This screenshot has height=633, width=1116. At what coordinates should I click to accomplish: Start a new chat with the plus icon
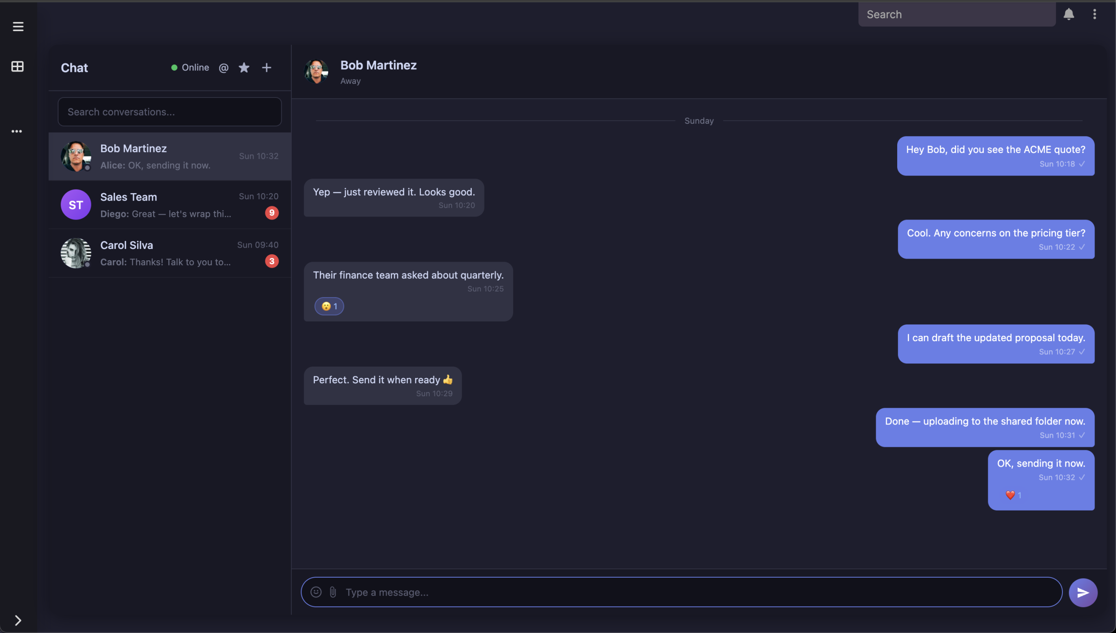[x=266, y=68]
